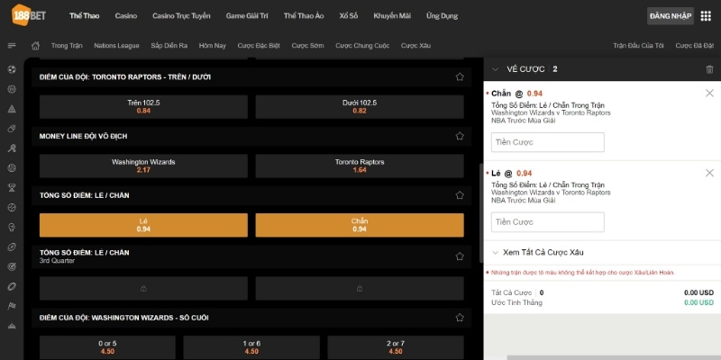Screen dimensions: 721x360
Task: Favorite the Money Line Đội Vô Địch market
Action: [x=460, y=136]
